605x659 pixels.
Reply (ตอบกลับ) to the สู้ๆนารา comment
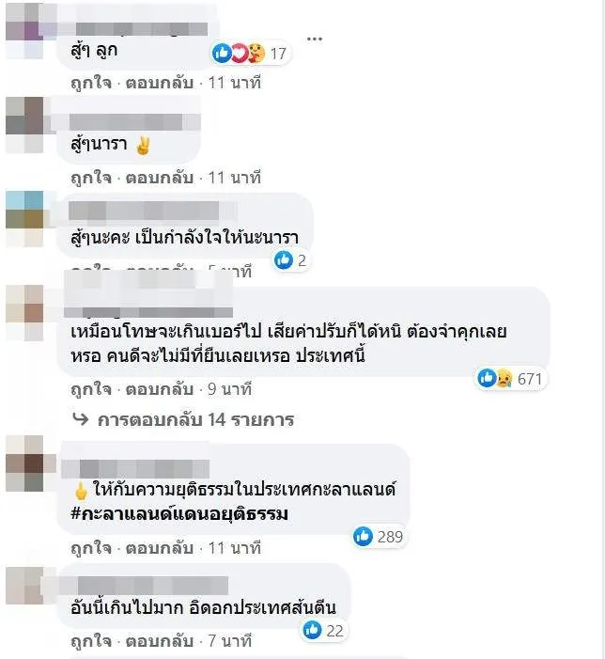pos(160,178)
